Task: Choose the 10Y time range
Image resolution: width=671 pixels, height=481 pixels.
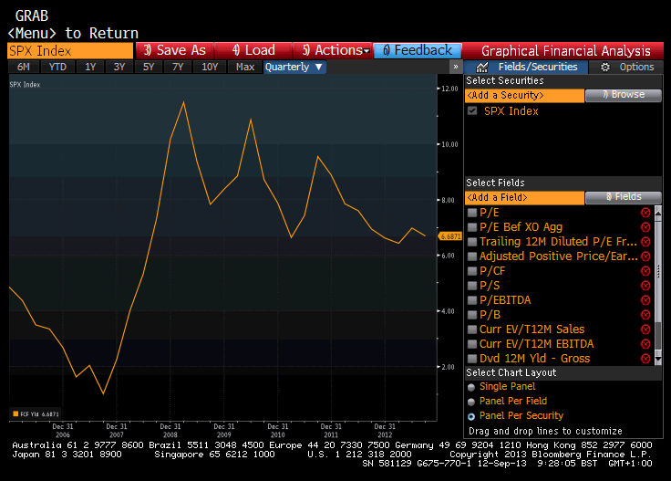Action: point(210,67)
